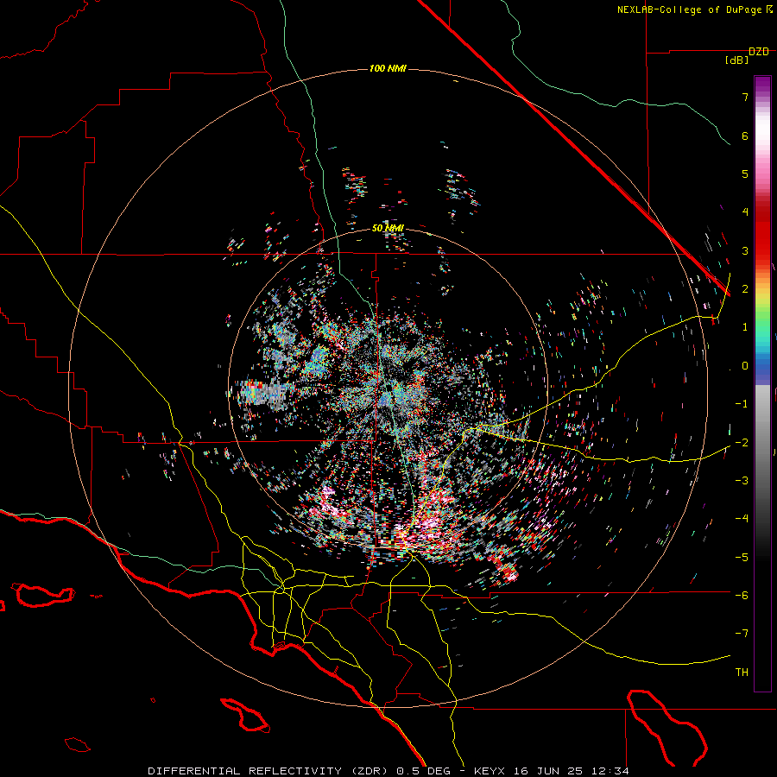Image resolution: width=777 pixels, height=777 pixels.
Task: Click the [dB] units label
Action: coord(736,60)
